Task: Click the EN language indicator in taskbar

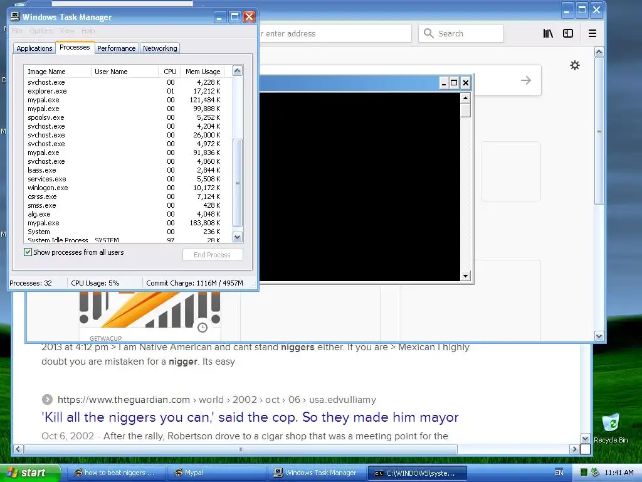Action: click(x=559, y=473)
